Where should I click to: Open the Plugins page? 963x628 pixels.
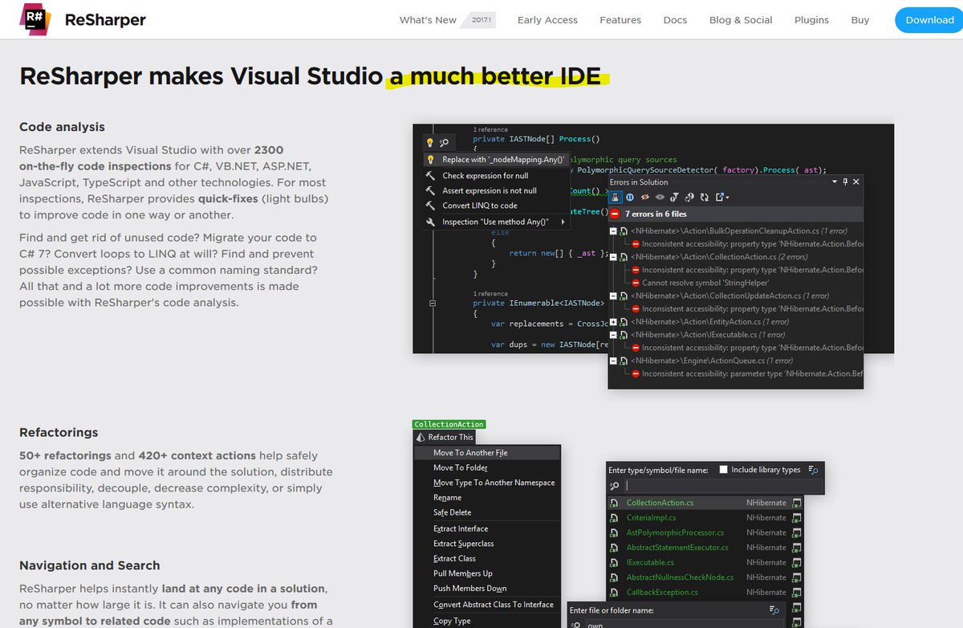[812, 20]
